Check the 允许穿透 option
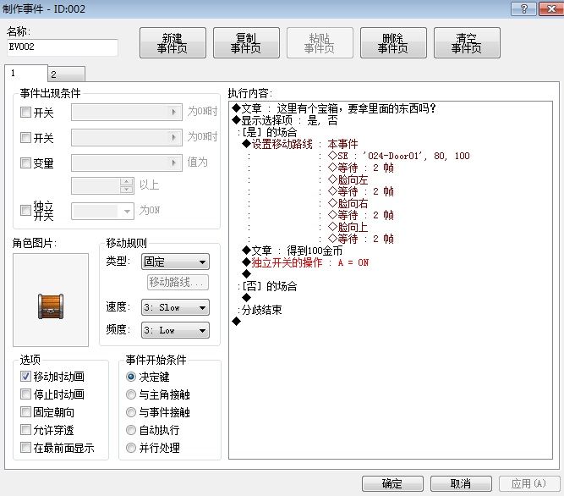This screenshot has width=564, height=496. point(25,429)
